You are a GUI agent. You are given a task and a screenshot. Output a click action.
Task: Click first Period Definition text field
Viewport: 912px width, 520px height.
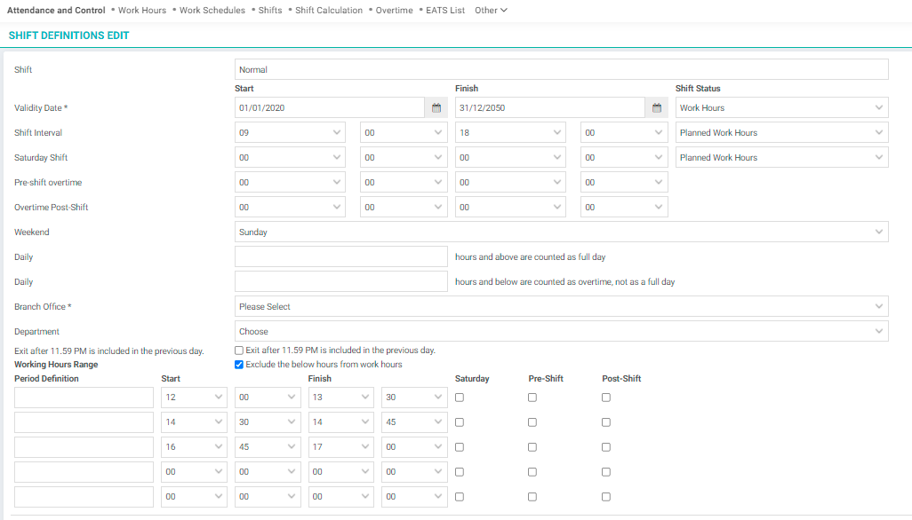(84, 398)
